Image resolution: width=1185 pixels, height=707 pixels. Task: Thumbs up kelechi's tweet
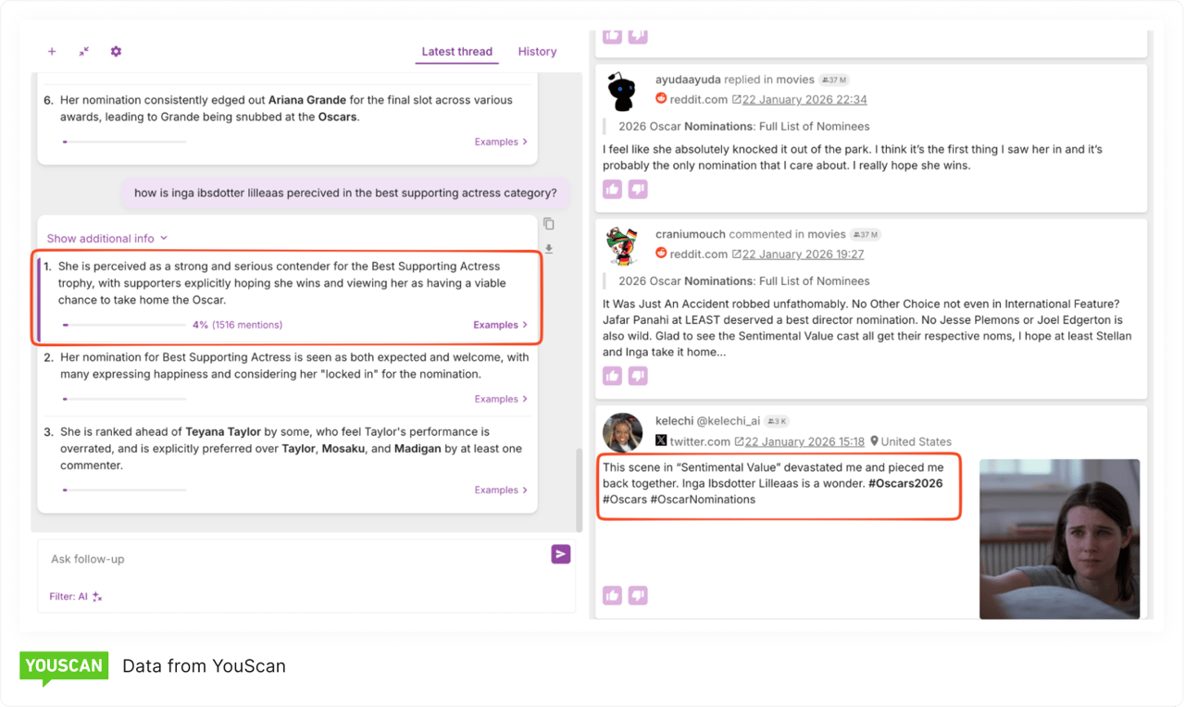click(x=612, y=596)
